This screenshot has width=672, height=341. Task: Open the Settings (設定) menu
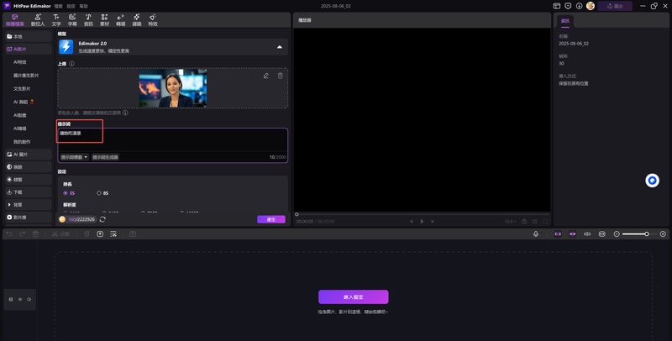71,6
